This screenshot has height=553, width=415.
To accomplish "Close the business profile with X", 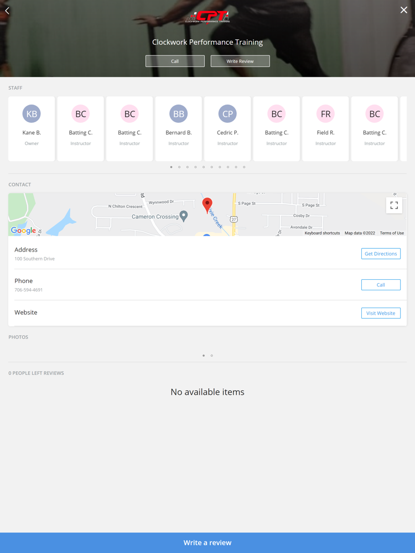I will click(404, 10).
